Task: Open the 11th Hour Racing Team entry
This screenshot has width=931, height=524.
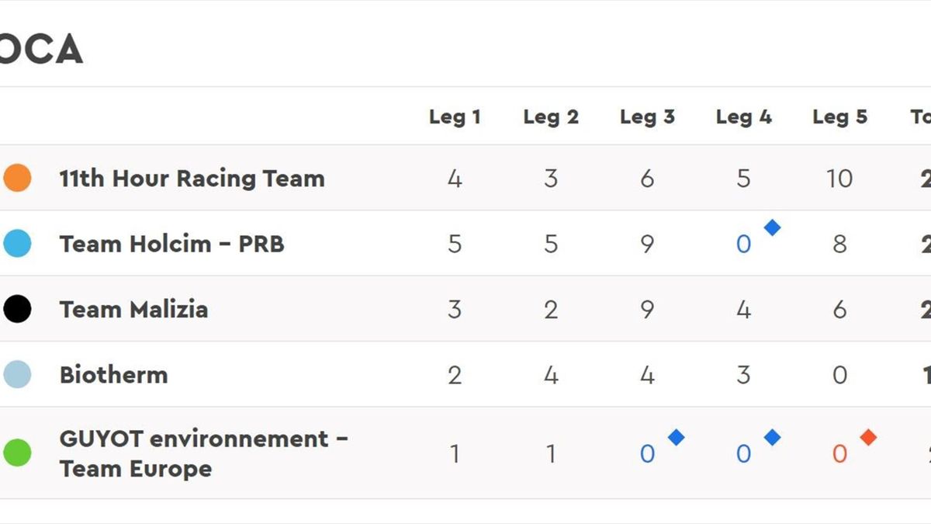Action: (x=192, y=179)
